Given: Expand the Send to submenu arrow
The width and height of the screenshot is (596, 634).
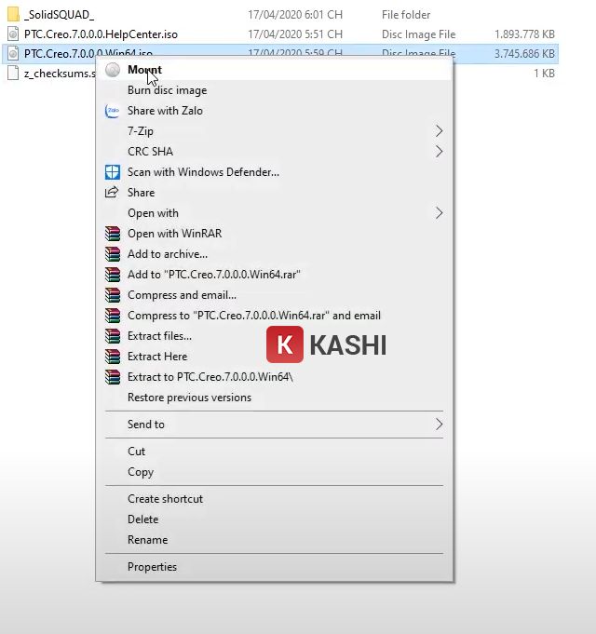Looking at the screenshot, I should [x=439, y=425].
